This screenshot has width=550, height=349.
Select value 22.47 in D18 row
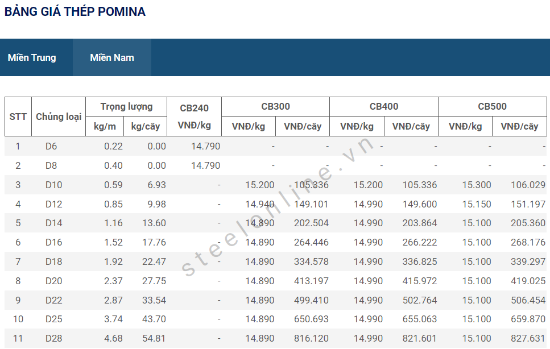(154, 261)
